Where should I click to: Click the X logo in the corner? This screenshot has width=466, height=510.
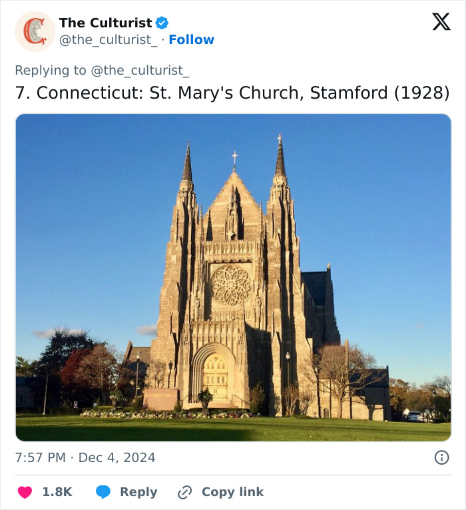[x=441, y=23]
